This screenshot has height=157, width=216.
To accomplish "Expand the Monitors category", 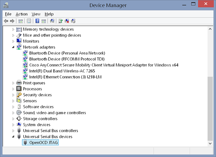I will coord(13,41).
